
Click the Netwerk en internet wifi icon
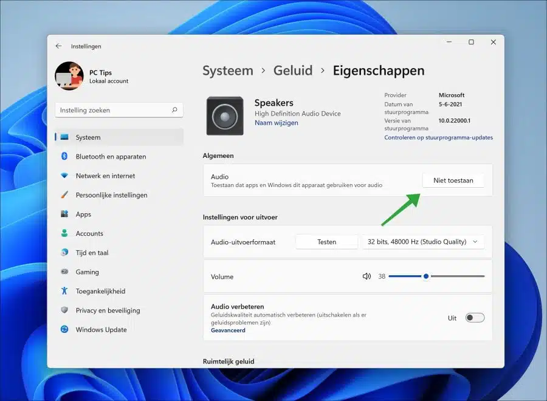[64, 176]
